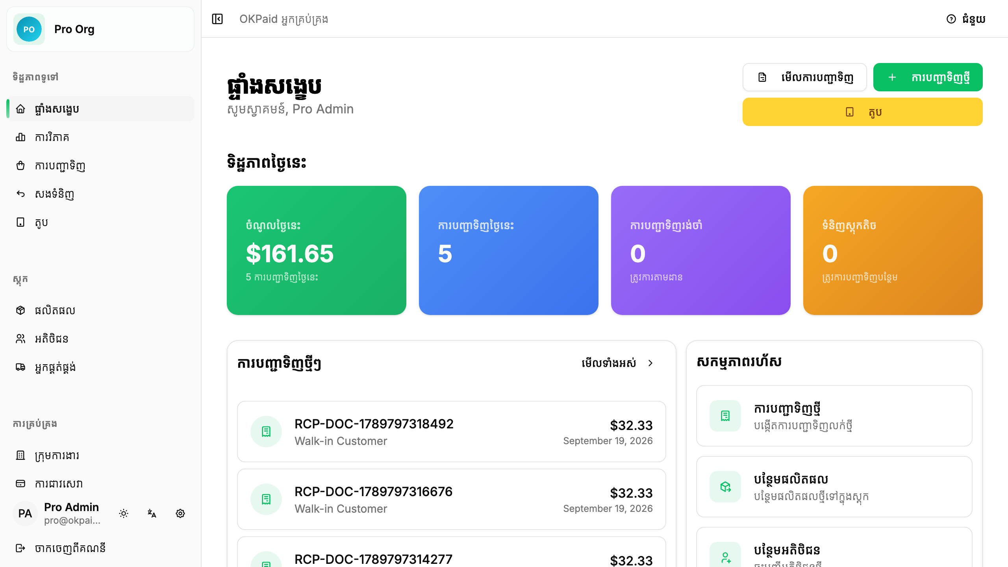Click the return arrow icon in the sidebar
Viewport: 1008px width, 567px height.
(20, 194)
